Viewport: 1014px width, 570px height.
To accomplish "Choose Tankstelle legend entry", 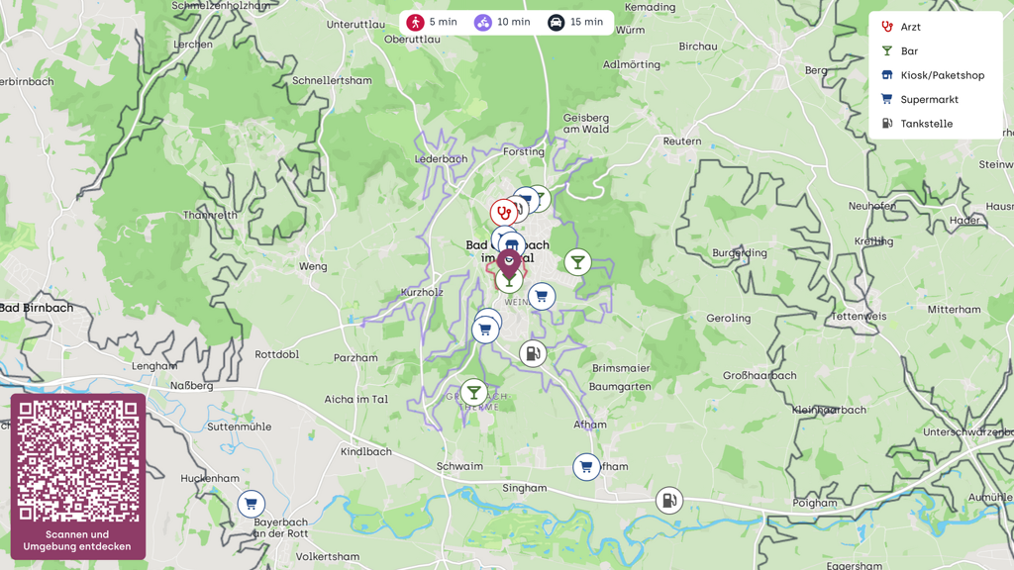I will point(916,124).
